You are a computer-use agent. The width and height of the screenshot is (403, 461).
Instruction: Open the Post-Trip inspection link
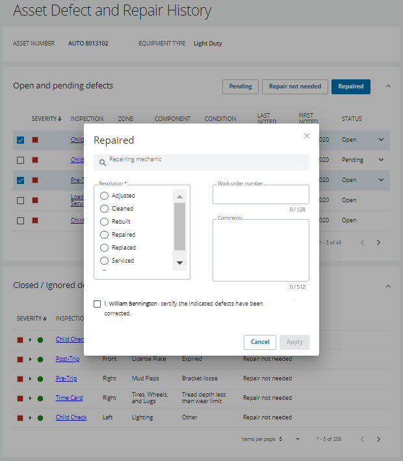(x=68, y=359)
